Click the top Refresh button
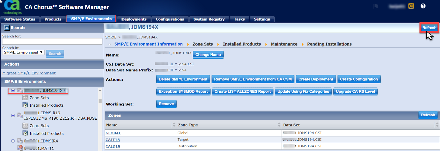The width and height of the screenshot is (440, 151). (429, 28)
